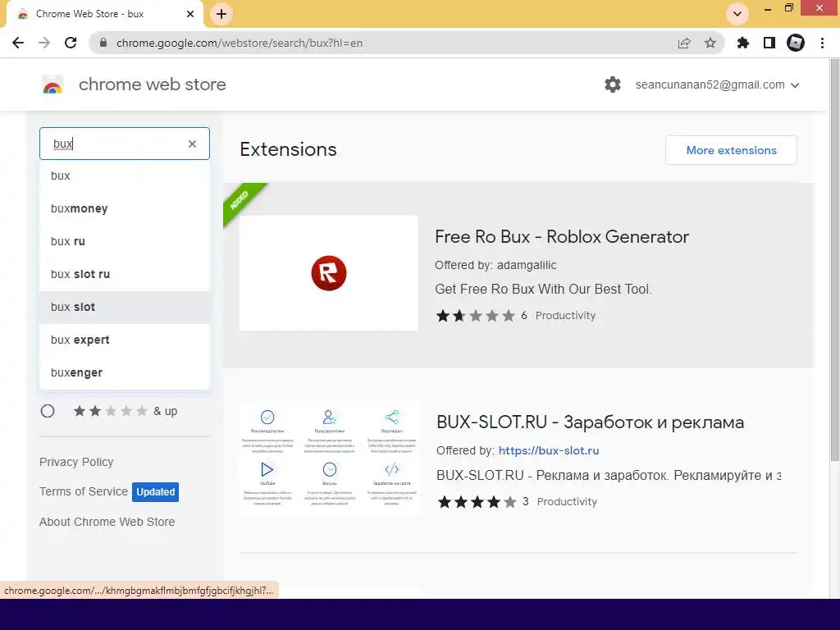This screenshot has width=840, height=630.
Task: Pick the 'bux expert' suggestion
Action: tap(125, 340)
